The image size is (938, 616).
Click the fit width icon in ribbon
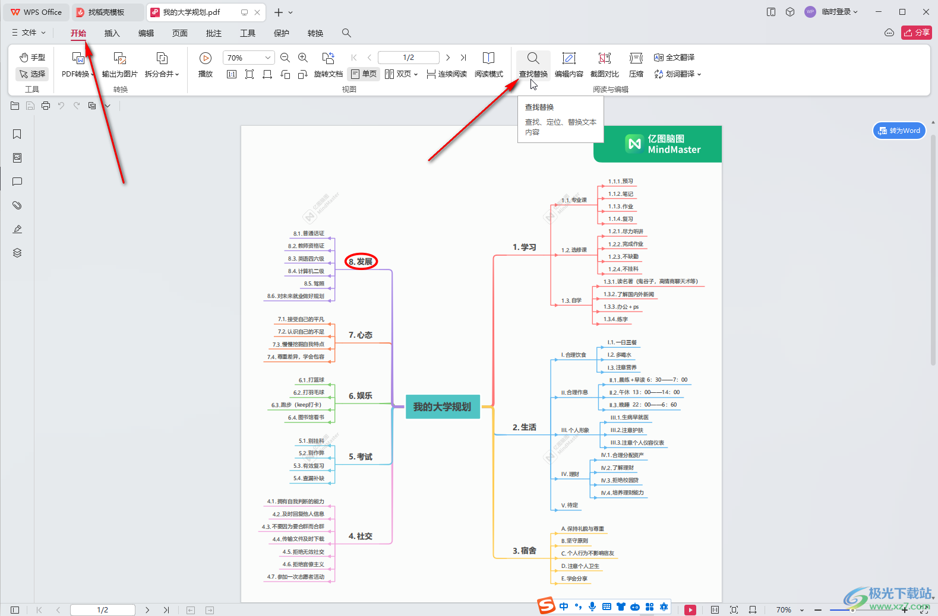click(x=267, y=74)
